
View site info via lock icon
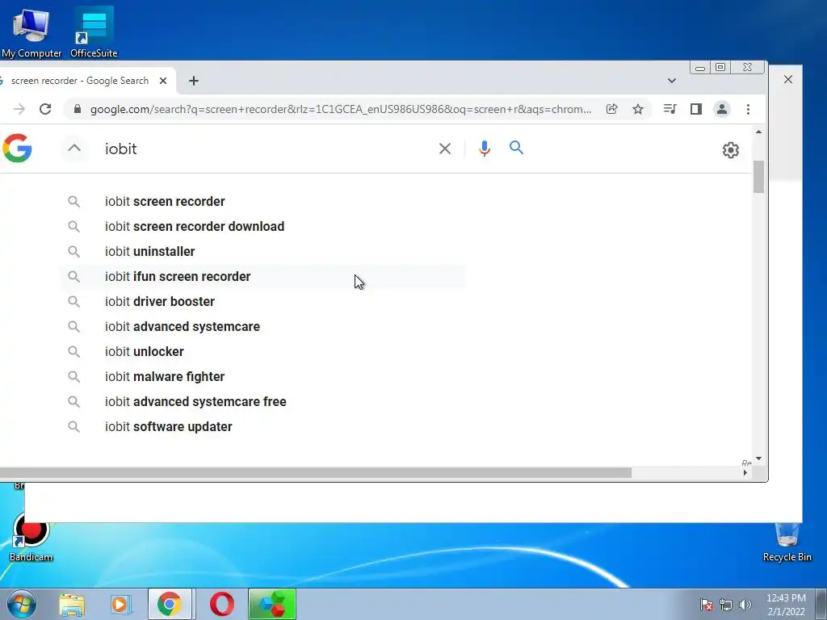pyautogui.click(x=78, y=109)
